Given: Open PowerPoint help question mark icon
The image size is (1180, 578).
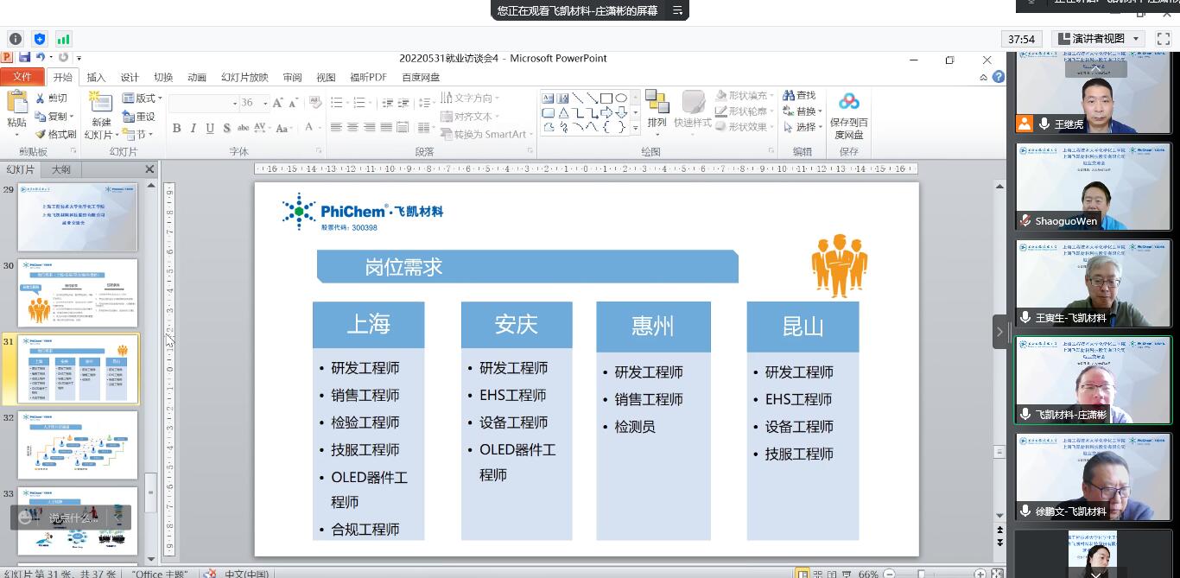Looking at the screenshot, I should point(999,77).
